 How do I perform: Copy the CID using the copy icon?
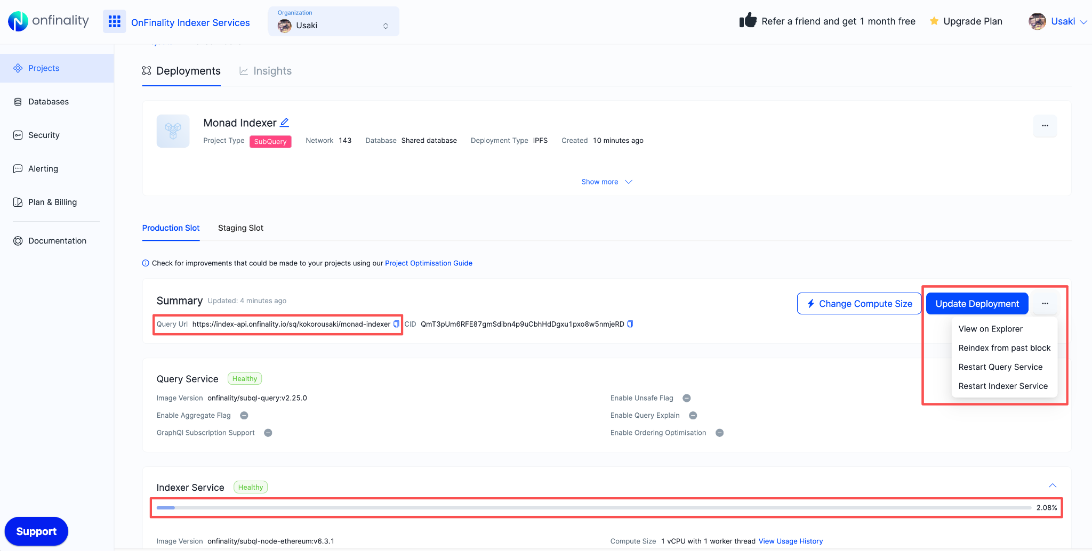click(630, 323)
